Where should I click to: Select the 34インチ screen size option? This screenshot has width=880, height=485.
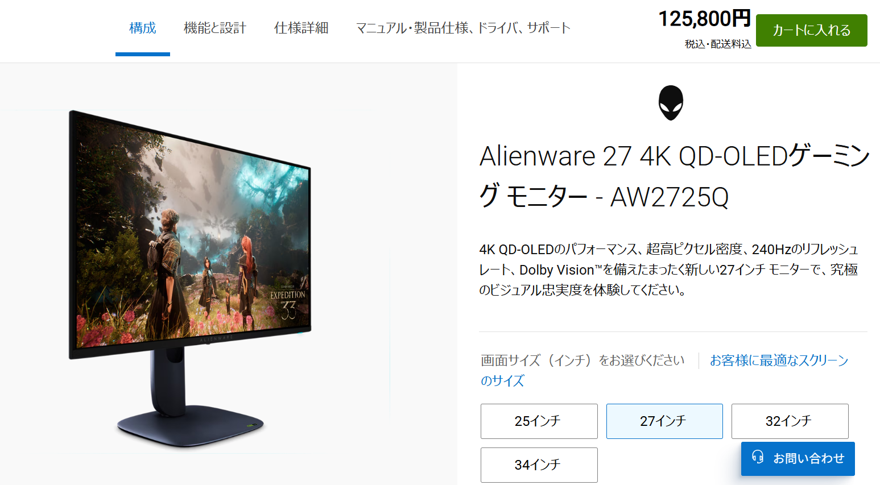(x=539, y=465)
